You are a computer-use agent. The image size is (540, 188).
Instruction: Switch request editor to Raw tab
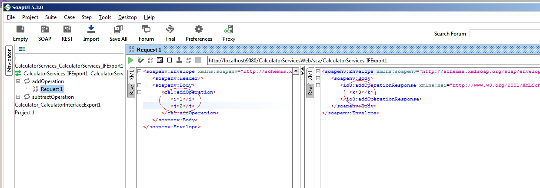pos(131,89)
